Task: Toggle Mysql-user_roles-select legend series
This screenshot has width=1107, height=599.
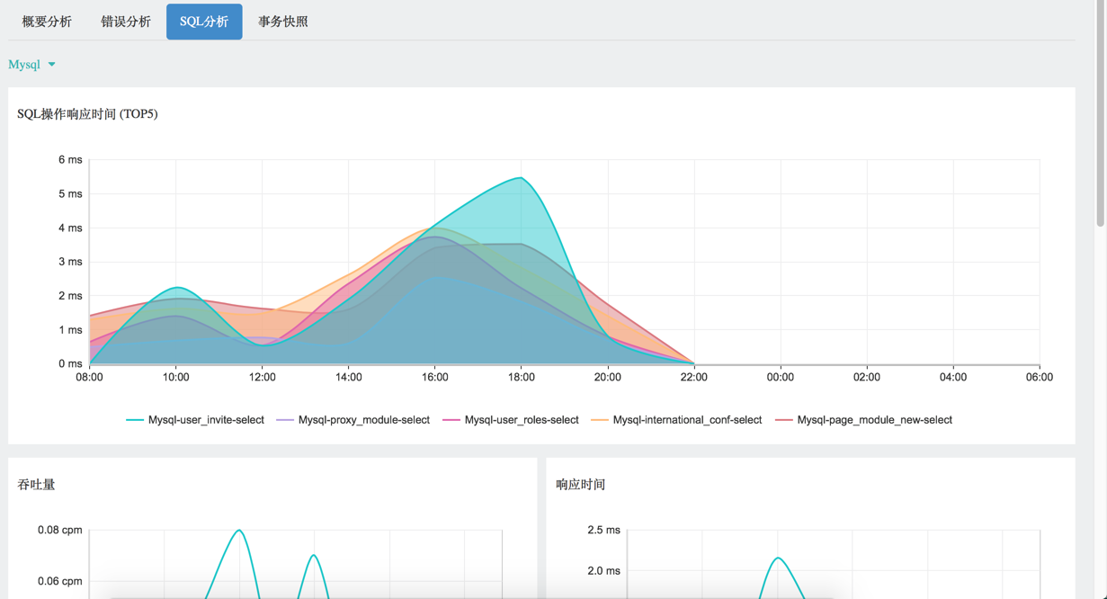Action: click(x=511, y=420)
